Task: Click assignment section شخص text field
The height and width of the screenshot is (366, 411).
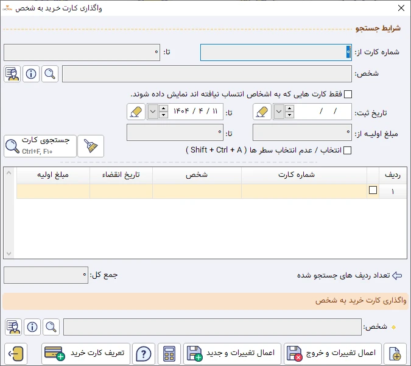Action: click(x=213, y=327)
